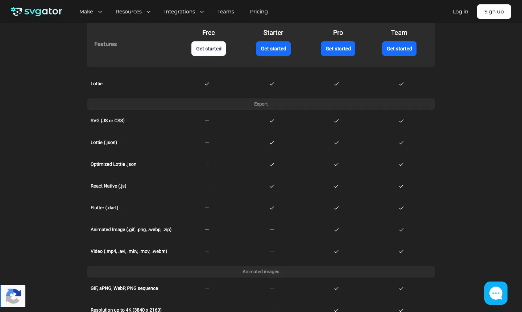Screen dimensions: 522x312
Task: Expand the Make dropdown menu
Action: pyautogui.click(x=91, y=12)
